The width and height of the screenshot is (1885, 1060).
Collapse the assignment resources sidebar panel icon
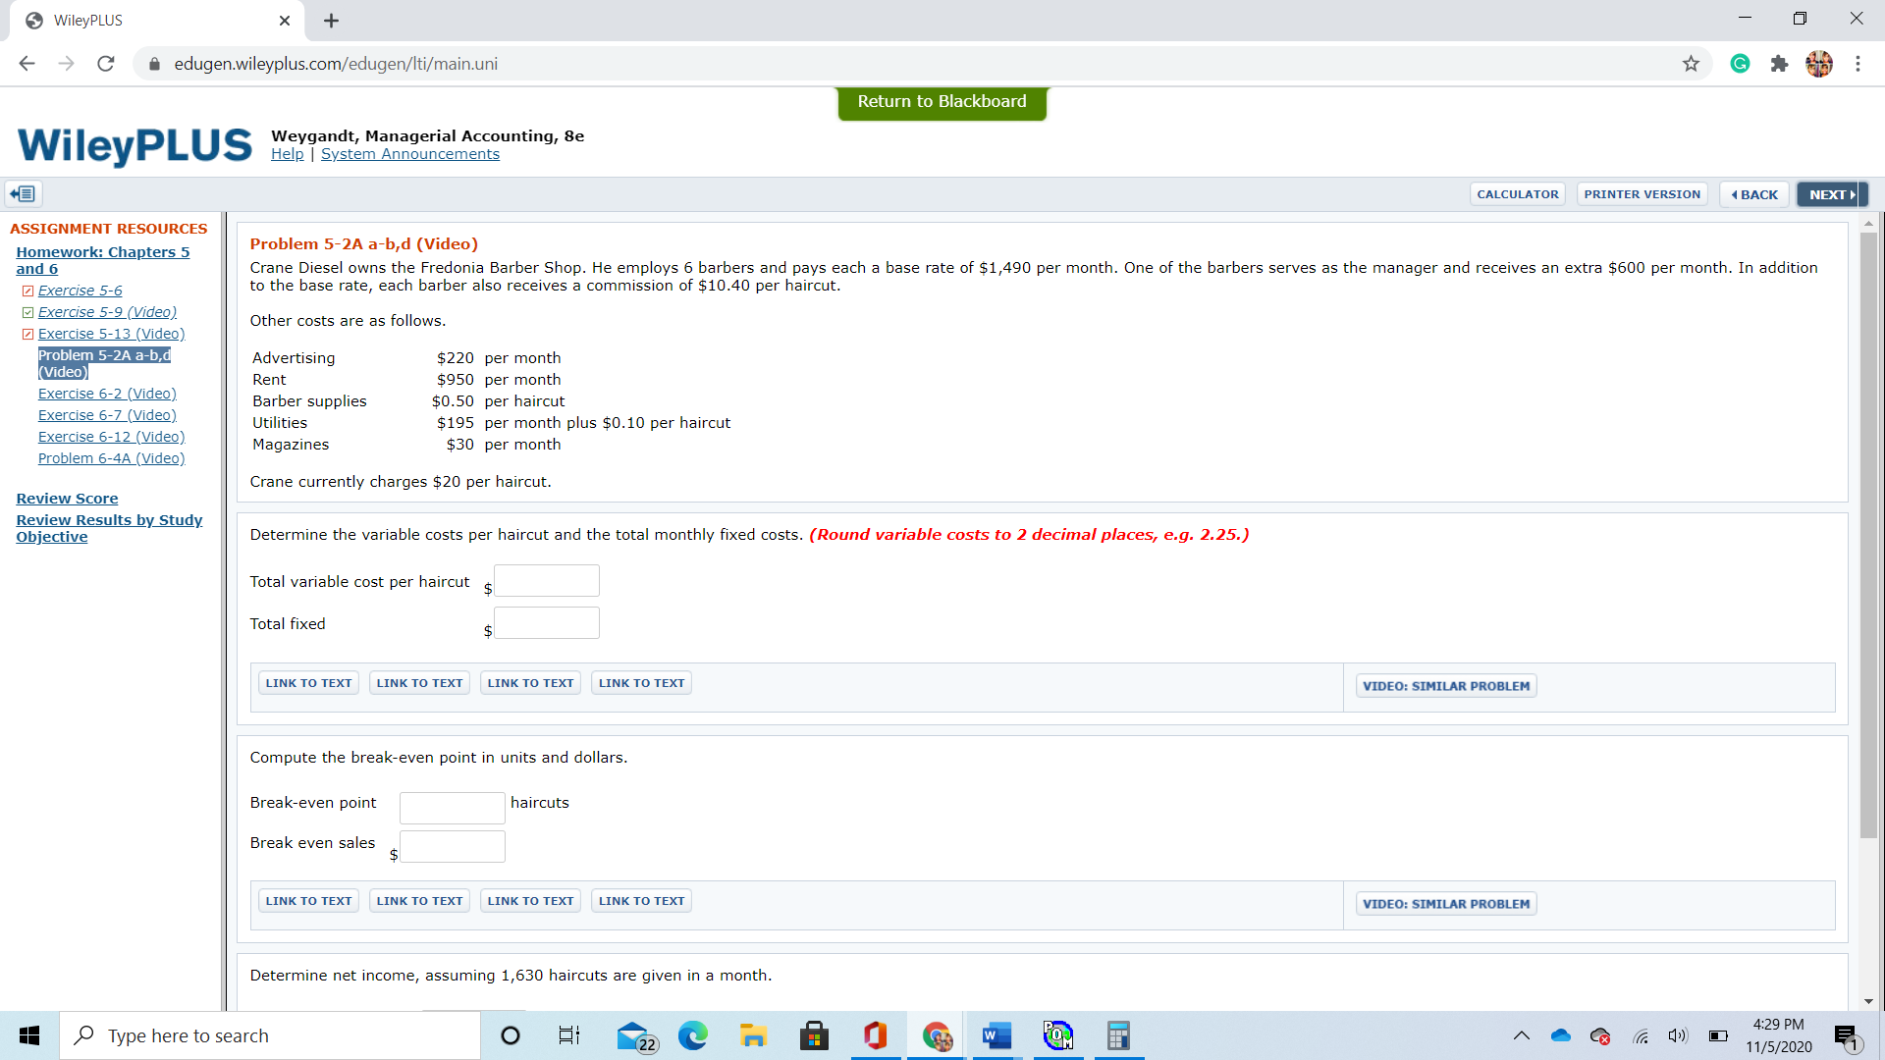[x=24, y=194]
